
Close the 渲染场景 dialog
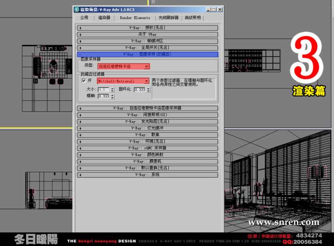pyautogui.click(x=220, y=10)
